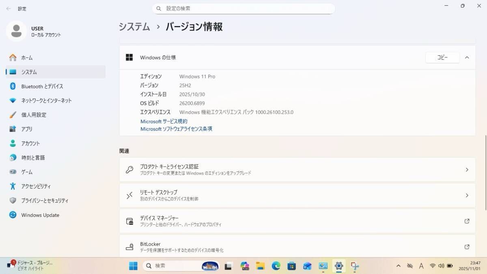Open アクセシビリティ settings
Viewport: 487px width, 274px height.
tap(36, 186)
